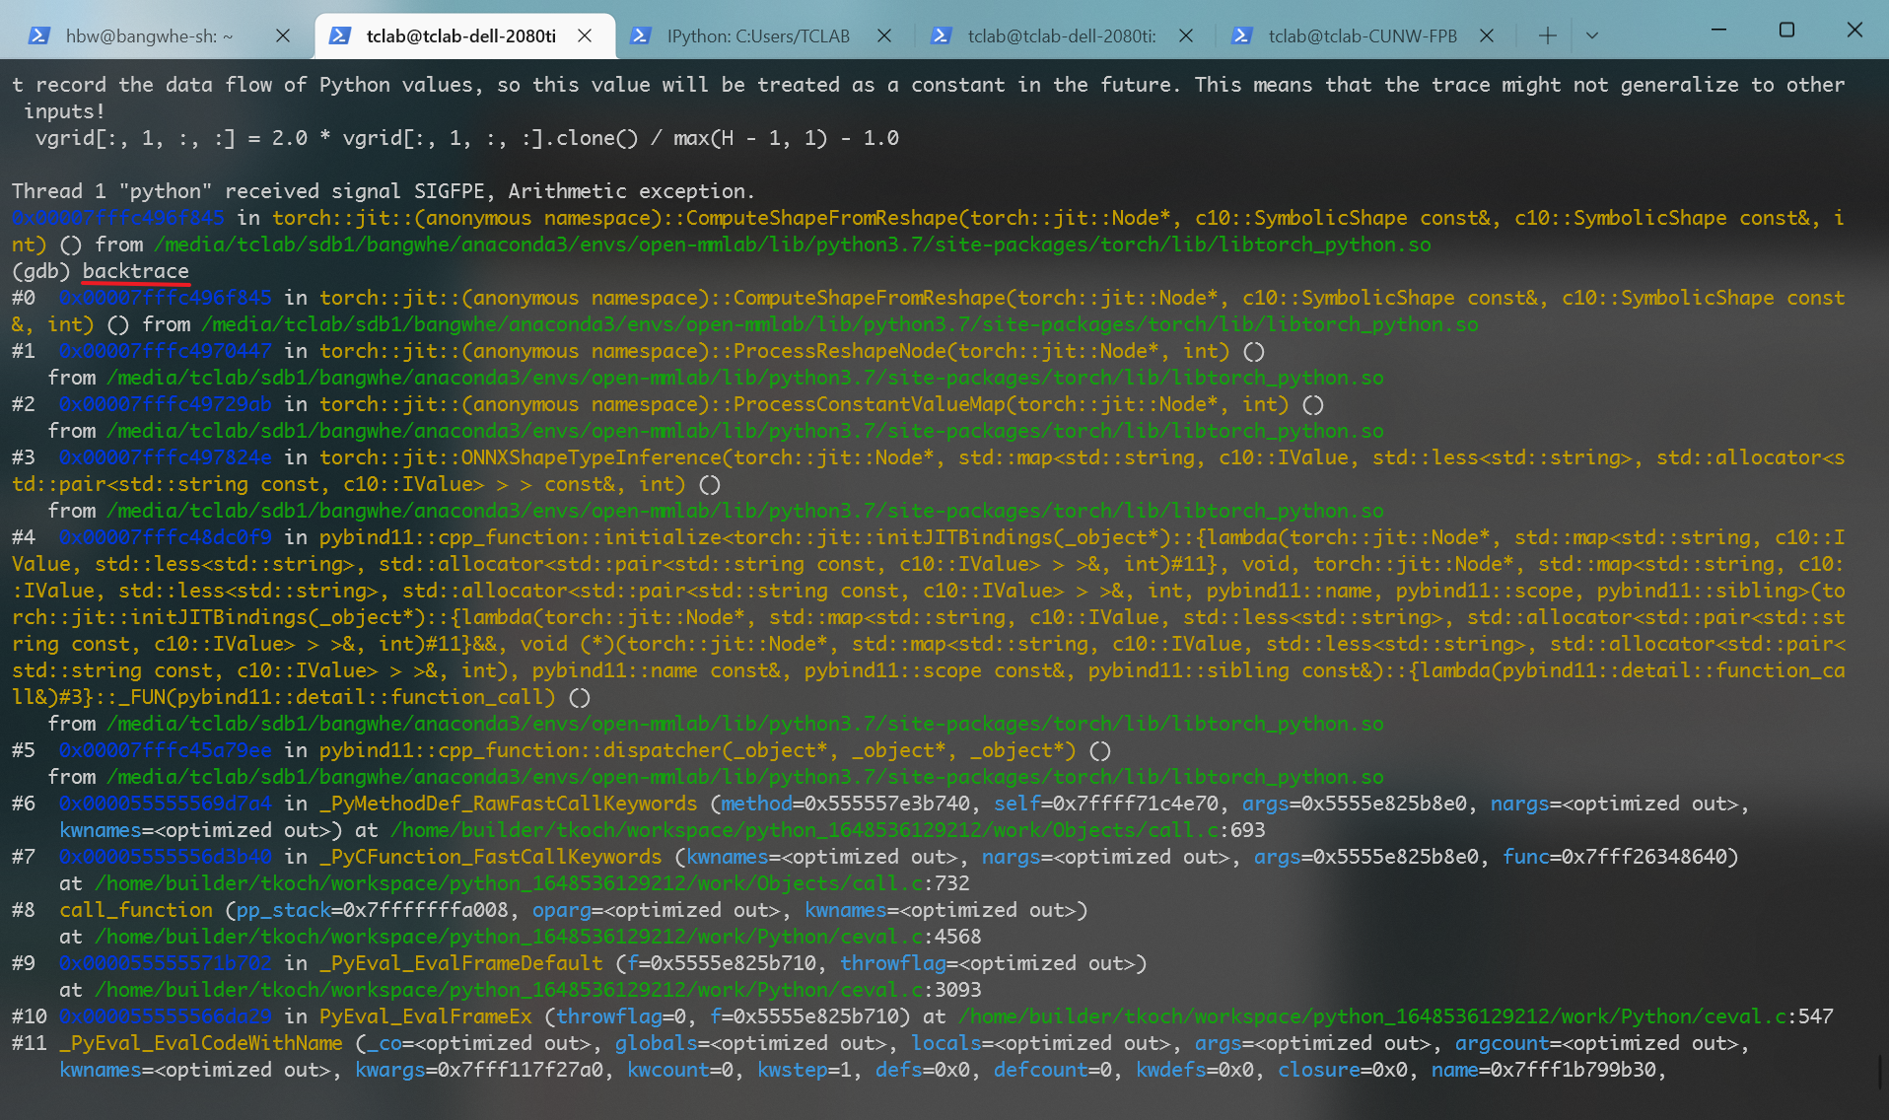Open a new terminal tab with plus button
The width and height of the screenshot is (1889, 1120).
point(1548,35)
